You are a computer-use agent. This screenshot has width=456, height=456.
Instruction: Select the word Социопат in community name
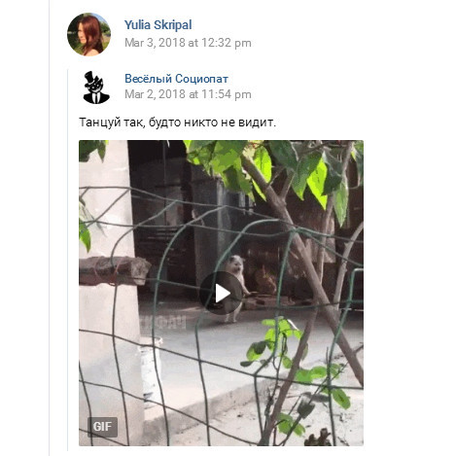pyautogui.click(x=201, y=79)
